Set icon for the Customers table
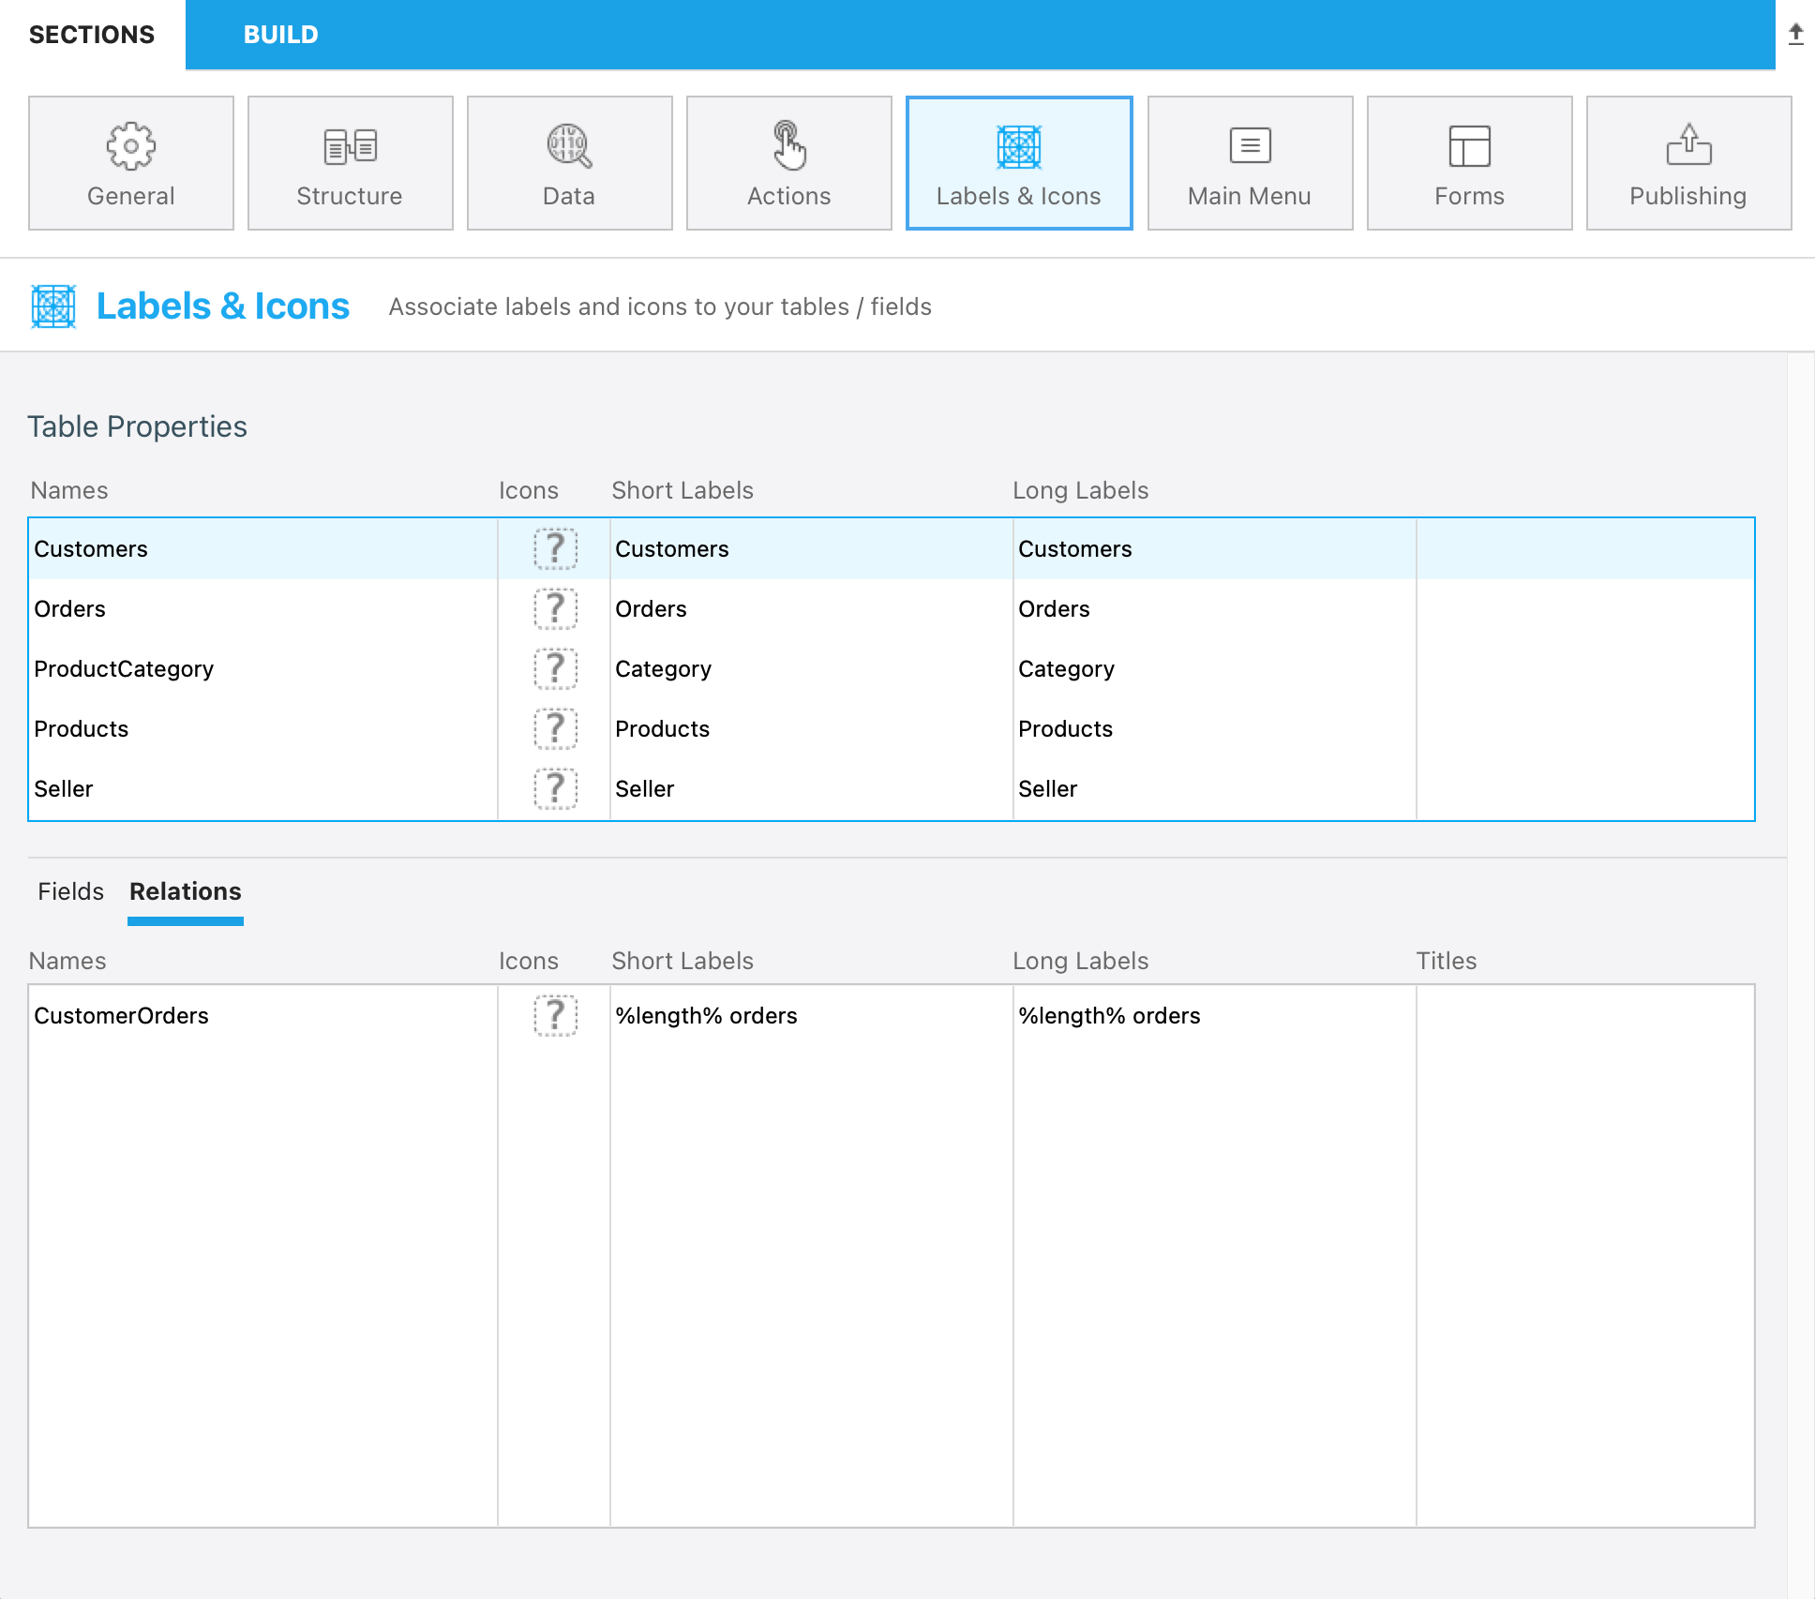This screenshot has height=1599, width=1815. pos(555,548)
